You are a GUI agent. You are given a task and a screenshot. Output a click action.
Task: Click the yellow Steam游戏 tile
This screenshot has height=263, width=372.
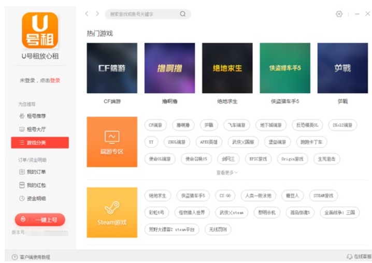(x=112, y=212)
